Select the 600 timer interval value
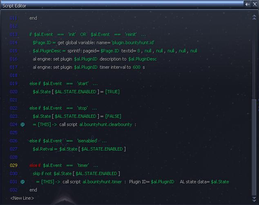Screen dimensions: 259x205 tap(136, 67)
